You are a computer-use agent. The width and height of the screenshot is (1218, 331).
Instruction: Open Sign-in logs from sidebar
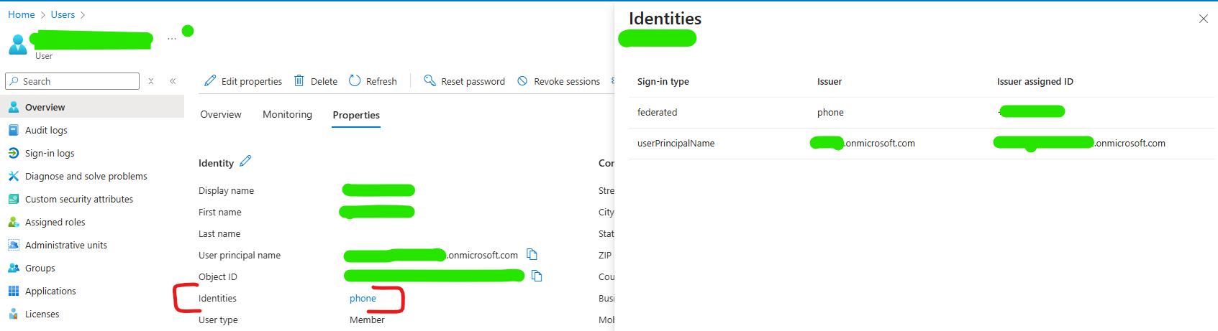50,154
